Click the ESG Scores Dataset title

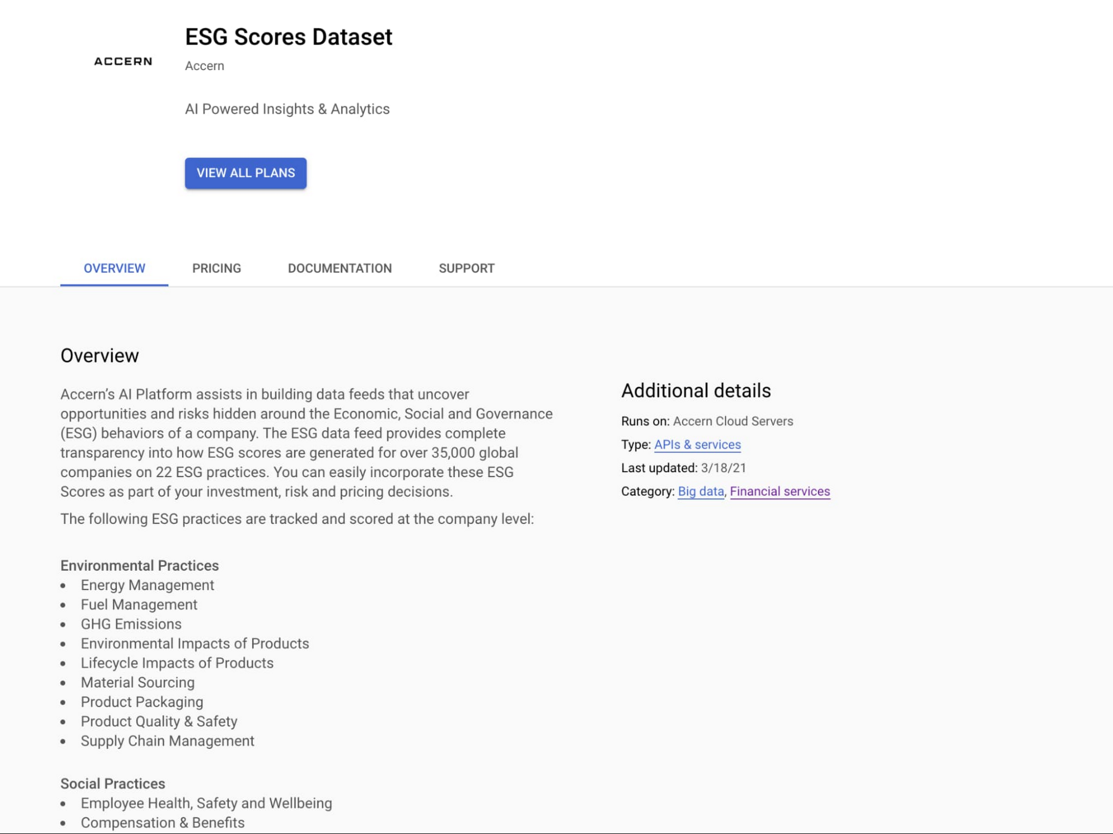pyautogui.click(x=288, y=37)
